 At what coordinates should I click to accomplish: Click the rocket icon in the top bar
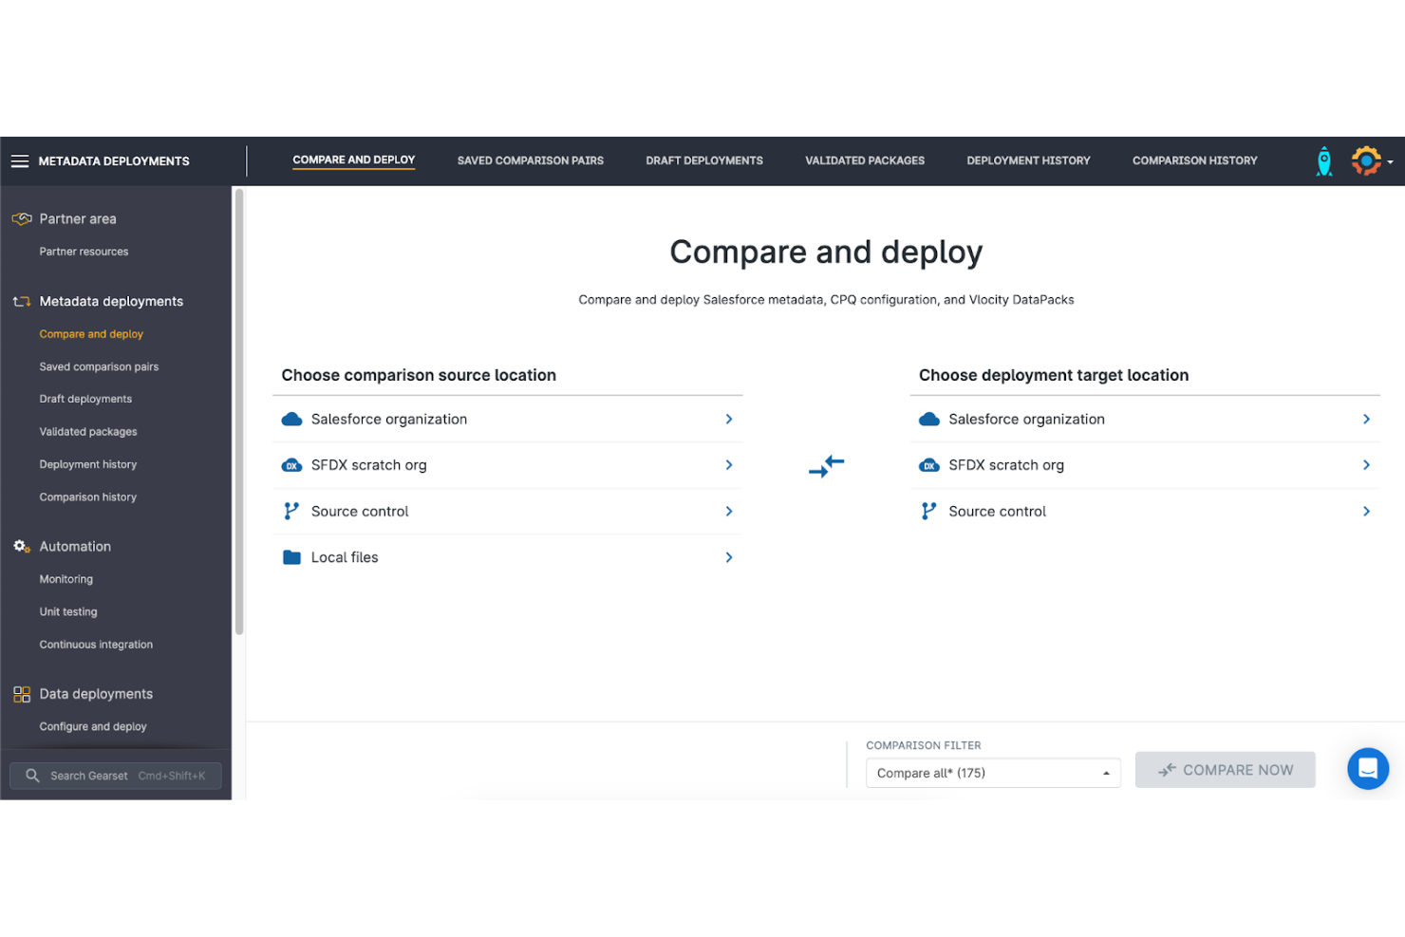(x=1324, y=160)
